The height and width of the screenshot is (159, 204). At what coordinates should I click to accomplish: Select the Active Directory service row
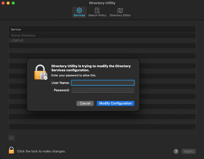[x=102, y=35]
